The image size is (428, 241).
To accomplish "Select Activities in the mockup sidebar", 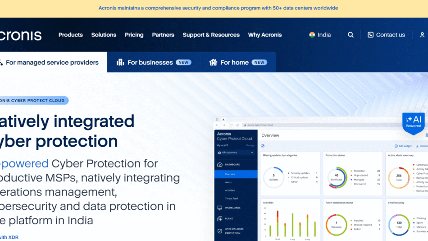I will [x=230, y=190].
